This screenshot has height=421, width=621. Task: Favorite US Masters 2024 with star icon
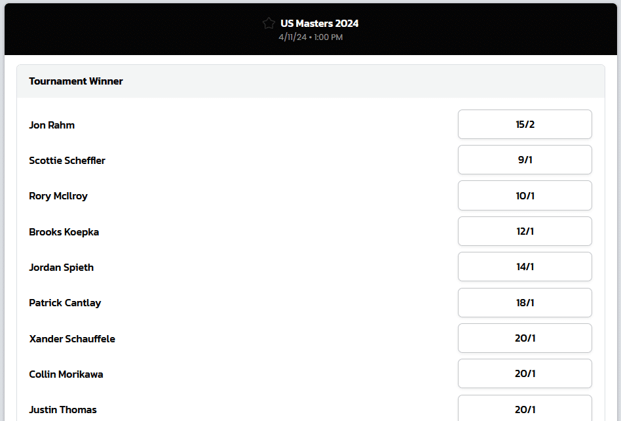pos(269,24)
